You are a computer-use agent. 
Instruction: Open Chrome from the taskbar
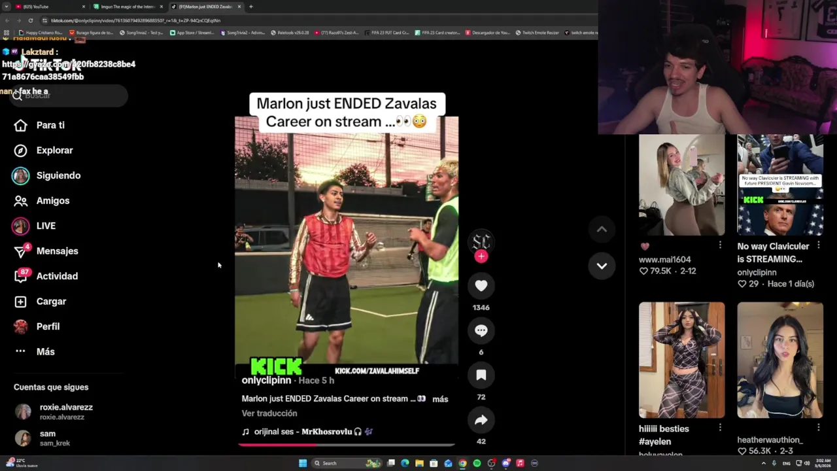[462, 463]
